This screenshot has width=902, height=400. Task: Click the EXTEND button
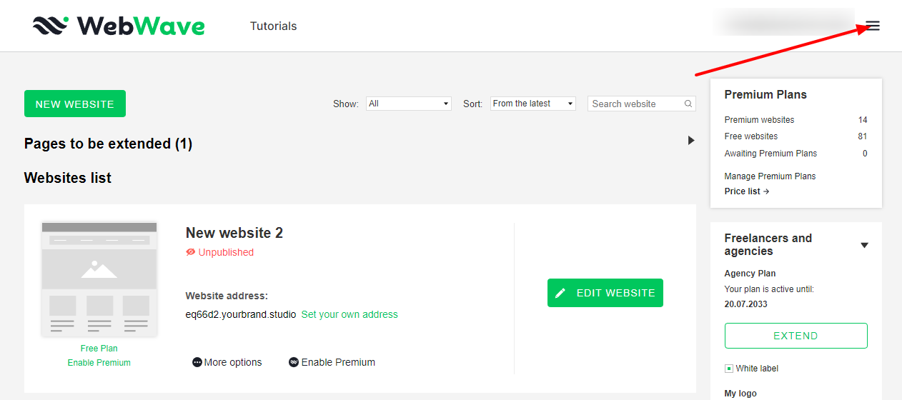(x=796, y=336)
